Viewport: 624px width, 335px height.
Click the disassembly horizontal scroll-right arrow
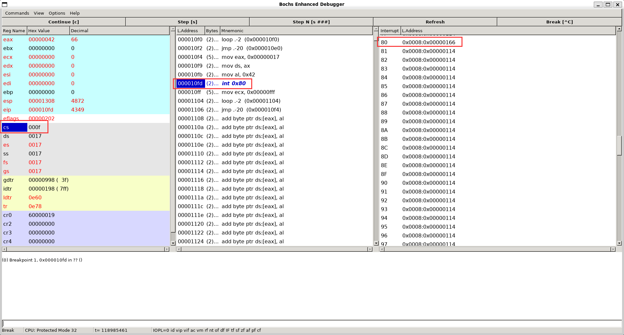point(370,249)
